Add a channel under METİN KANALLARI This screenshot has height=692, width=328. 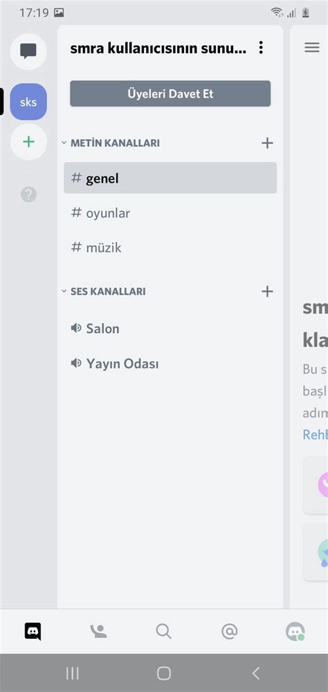pyautogui.click(x=267, y=143)
